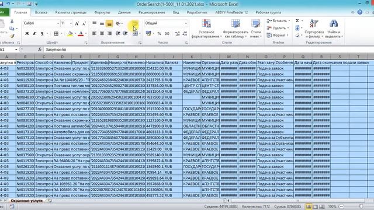Open Стили ячеек gallery
Image resolution: width=374 pixels, height=210 pixels.
(x=256, y=29)
